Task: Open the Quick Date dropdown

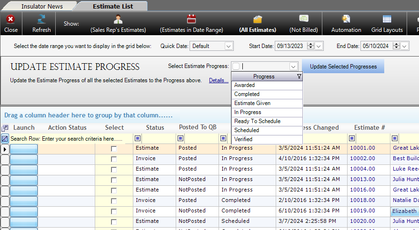Action: coord(228,46)
